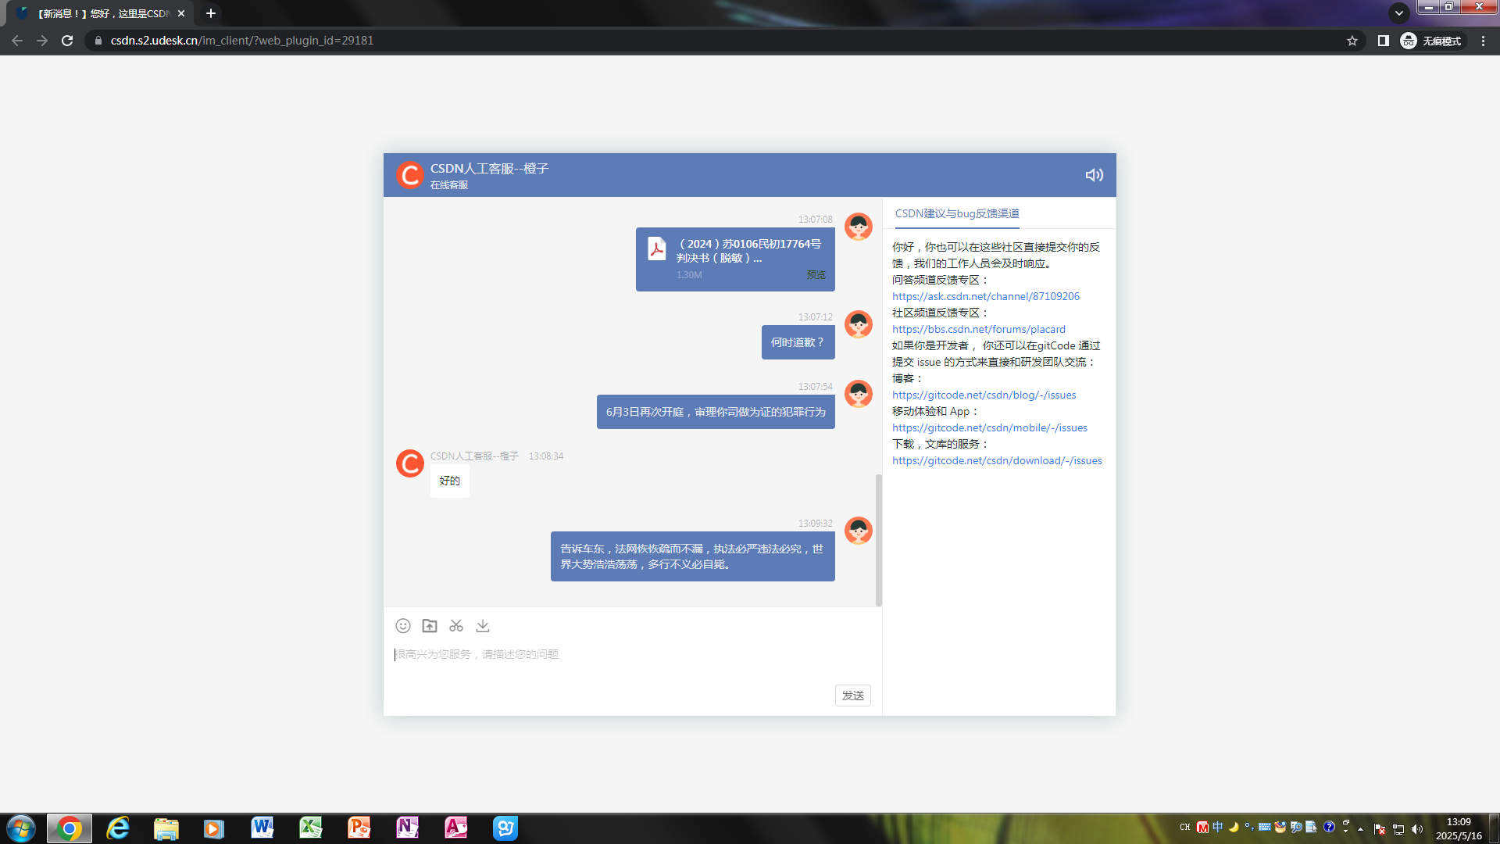Open the gitcode.net/csdn/download issues link
The height and width of the screenshot is (844, 1500).
pyautogui.click(x=997, y=460)
